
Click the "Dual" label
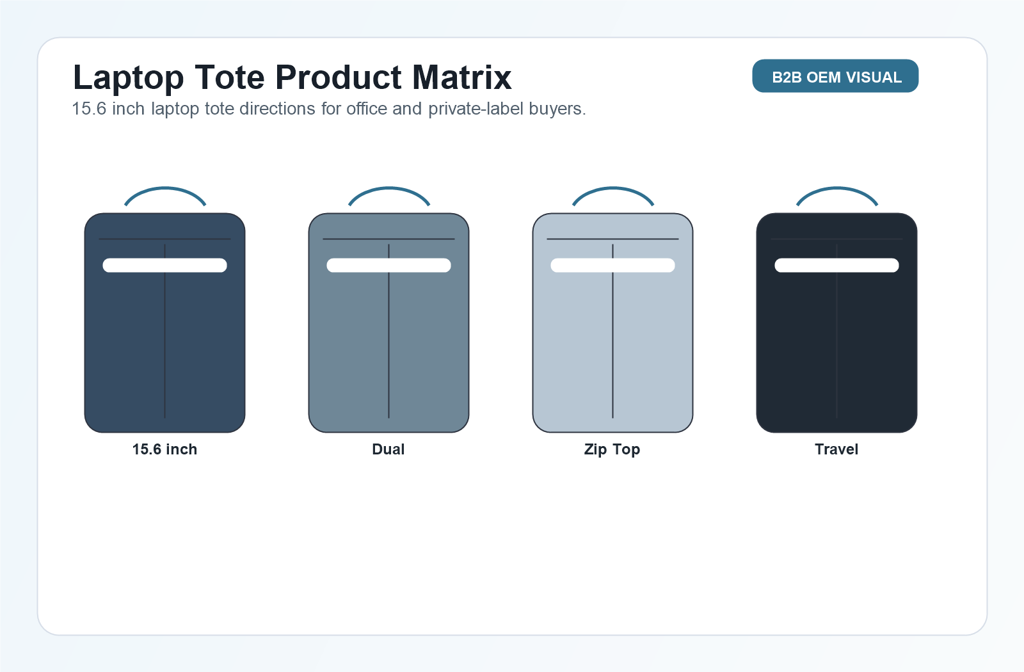[388, 449]
